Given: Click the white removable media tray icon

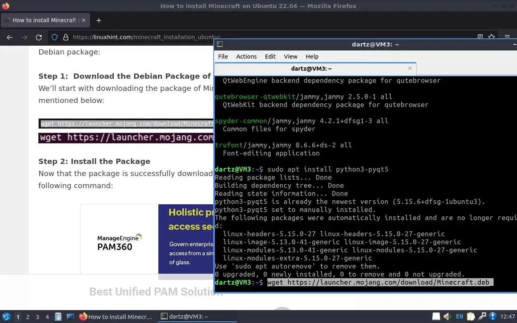Looking at the screenshot, I should [x=436, y=317].
